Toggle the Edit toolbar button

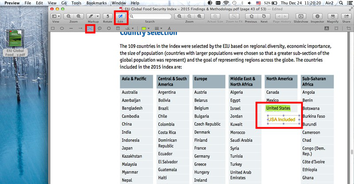click(120, 16)
